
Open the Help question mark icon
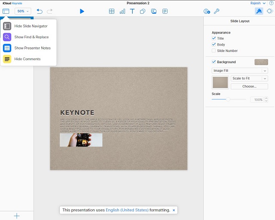(x=271, y=3)
